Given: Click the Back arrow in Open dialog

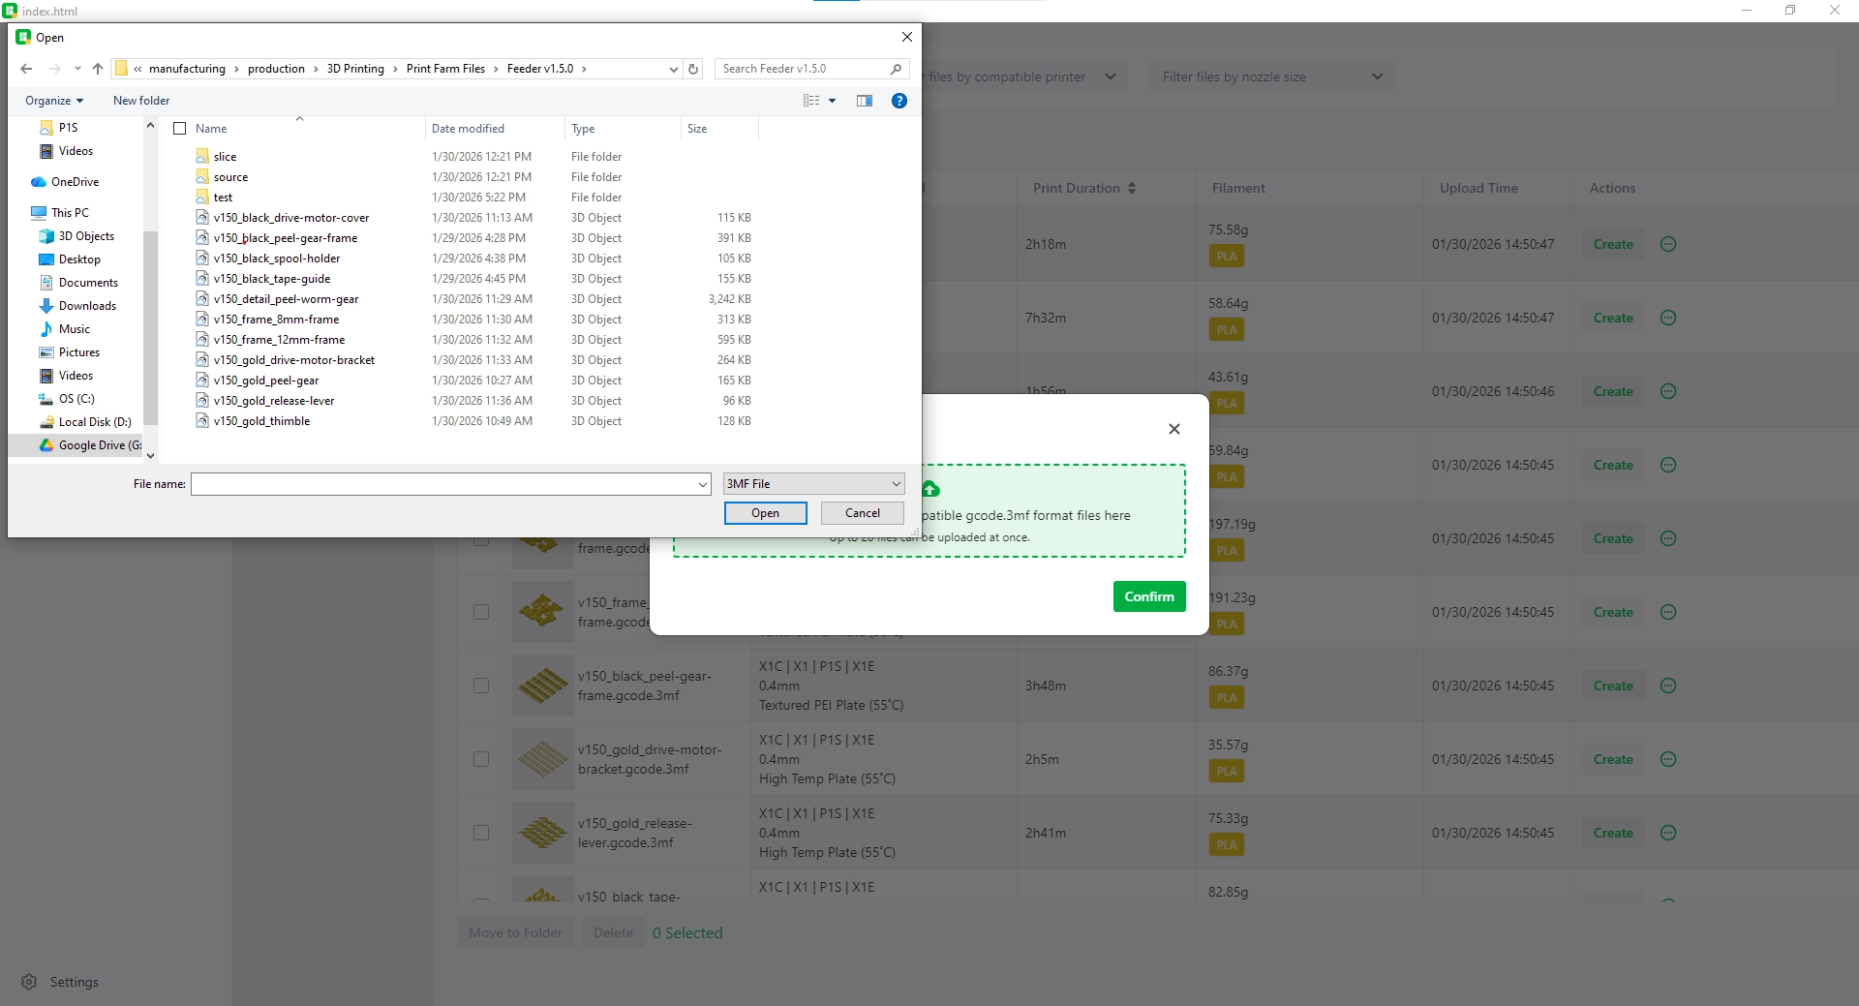Looking at the screenshot, I should coord(26,69).
